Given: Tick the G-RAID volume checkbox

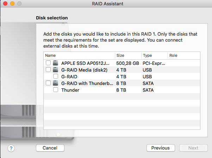Looking at the screenshot, I should click(56, 76).
